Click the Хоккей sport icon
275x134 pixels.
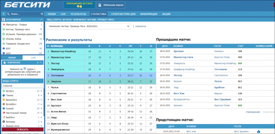pos(4,109)
